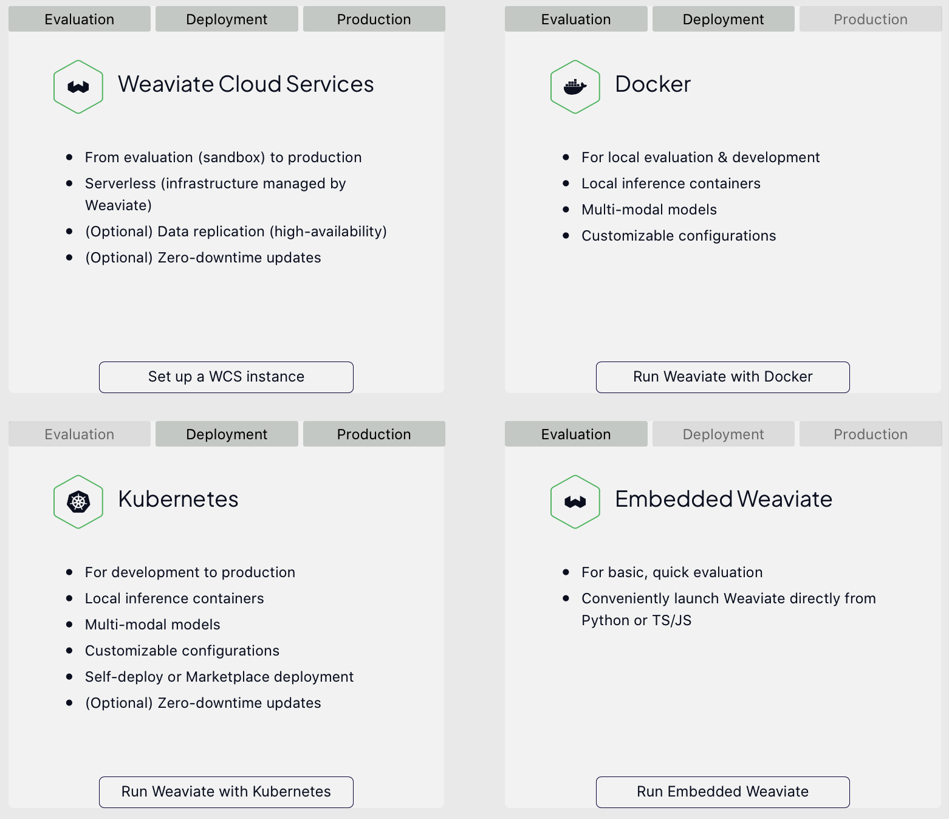This screenshot has width=949, height=819.
Task: Click '(Optional) Data replication (high-availability)' bullet
Action: tap(236, 231)
